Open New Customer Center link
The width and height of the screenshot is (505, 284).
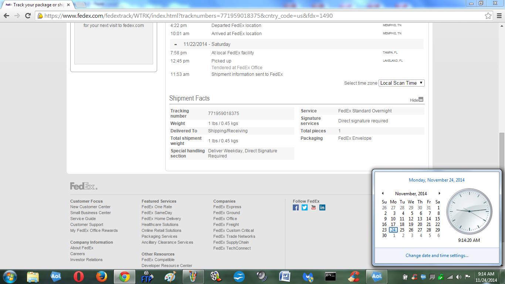pyautogui.click(x=90, y=207)
